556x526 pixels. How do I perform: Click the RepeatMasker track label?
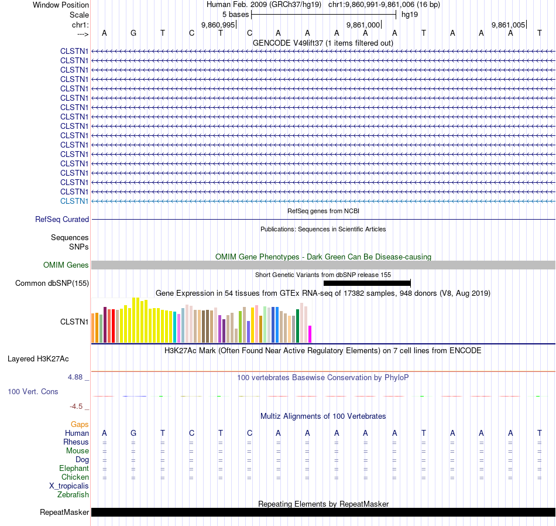(x=64, y=512)
